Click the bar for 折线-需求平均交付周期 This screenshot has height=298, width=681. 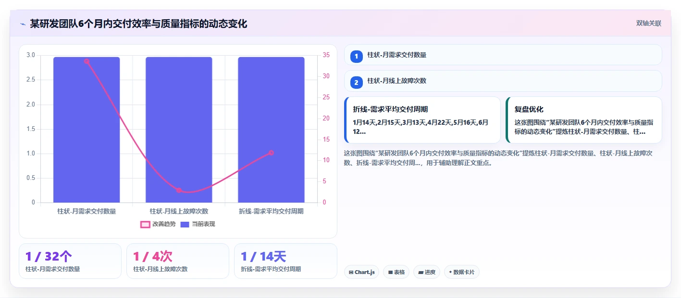(x=271, y=130)
